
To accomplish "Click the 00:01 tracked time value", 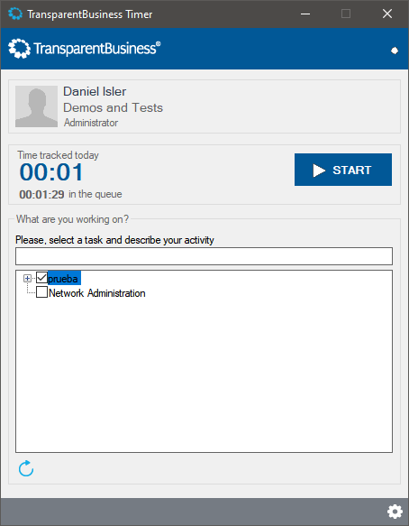I will (x=51, y=172).
